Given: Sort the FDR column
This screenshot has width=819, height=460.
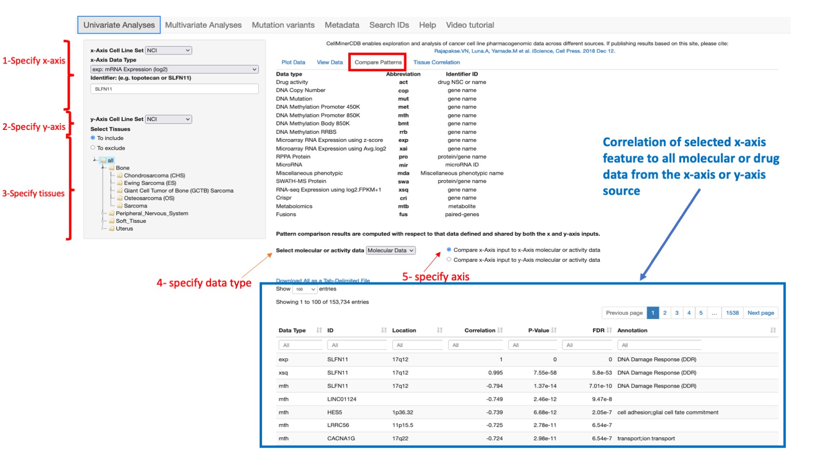Looking at the screenshot, I should [606, 331].
